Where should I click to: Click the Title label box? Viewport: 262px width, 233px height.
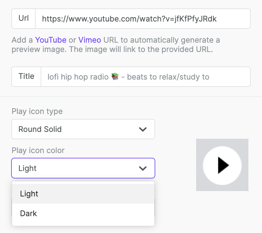(x=26, y=77)
